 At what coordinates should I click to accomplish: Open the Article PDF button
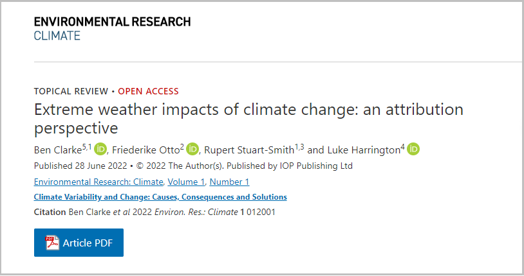tap(79, 243)
